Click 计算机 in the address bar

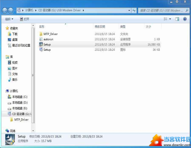29,10
